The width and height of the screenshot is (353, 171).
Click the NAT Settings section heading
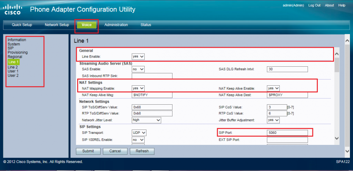click(x=91, y=83)
